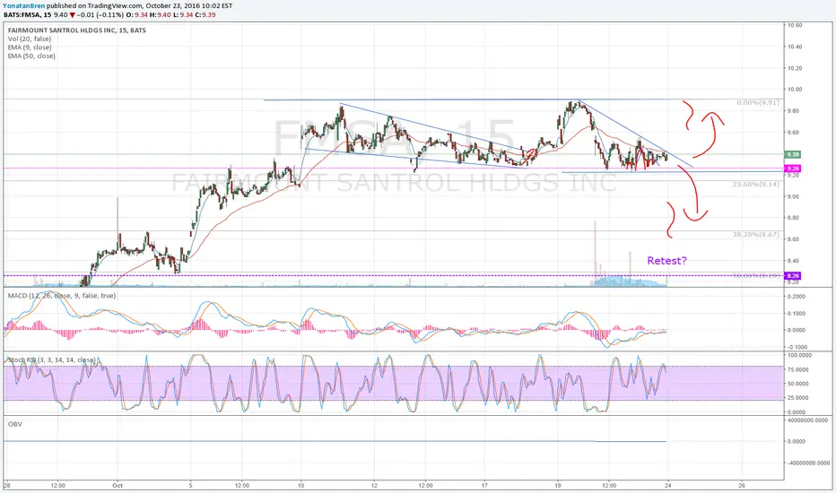Click the 'Oct' label on the time axis

point(118,486)
